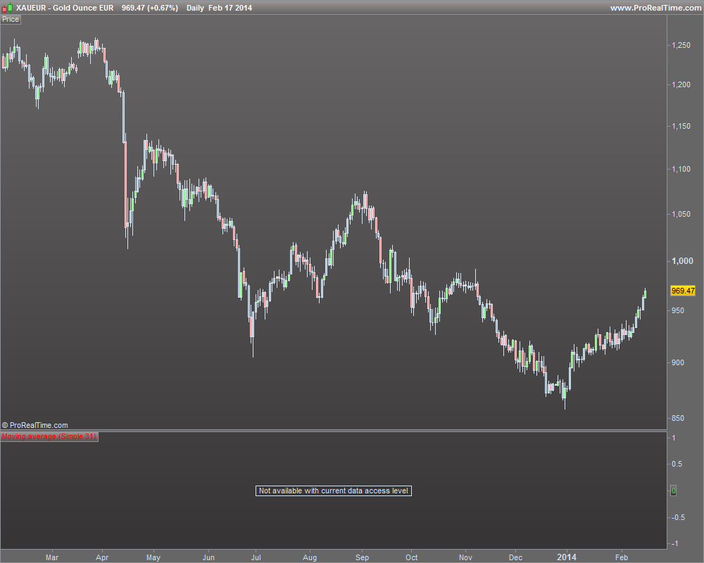The width and height of the screenshot is (704, 563).
Task: Open the www.ProRealTime.com link
Action: [655, 8]
